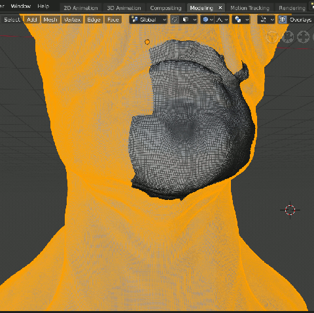The image size is (314, 313).
Task: Expand the snap element options arrow
Action: [194, 20]
